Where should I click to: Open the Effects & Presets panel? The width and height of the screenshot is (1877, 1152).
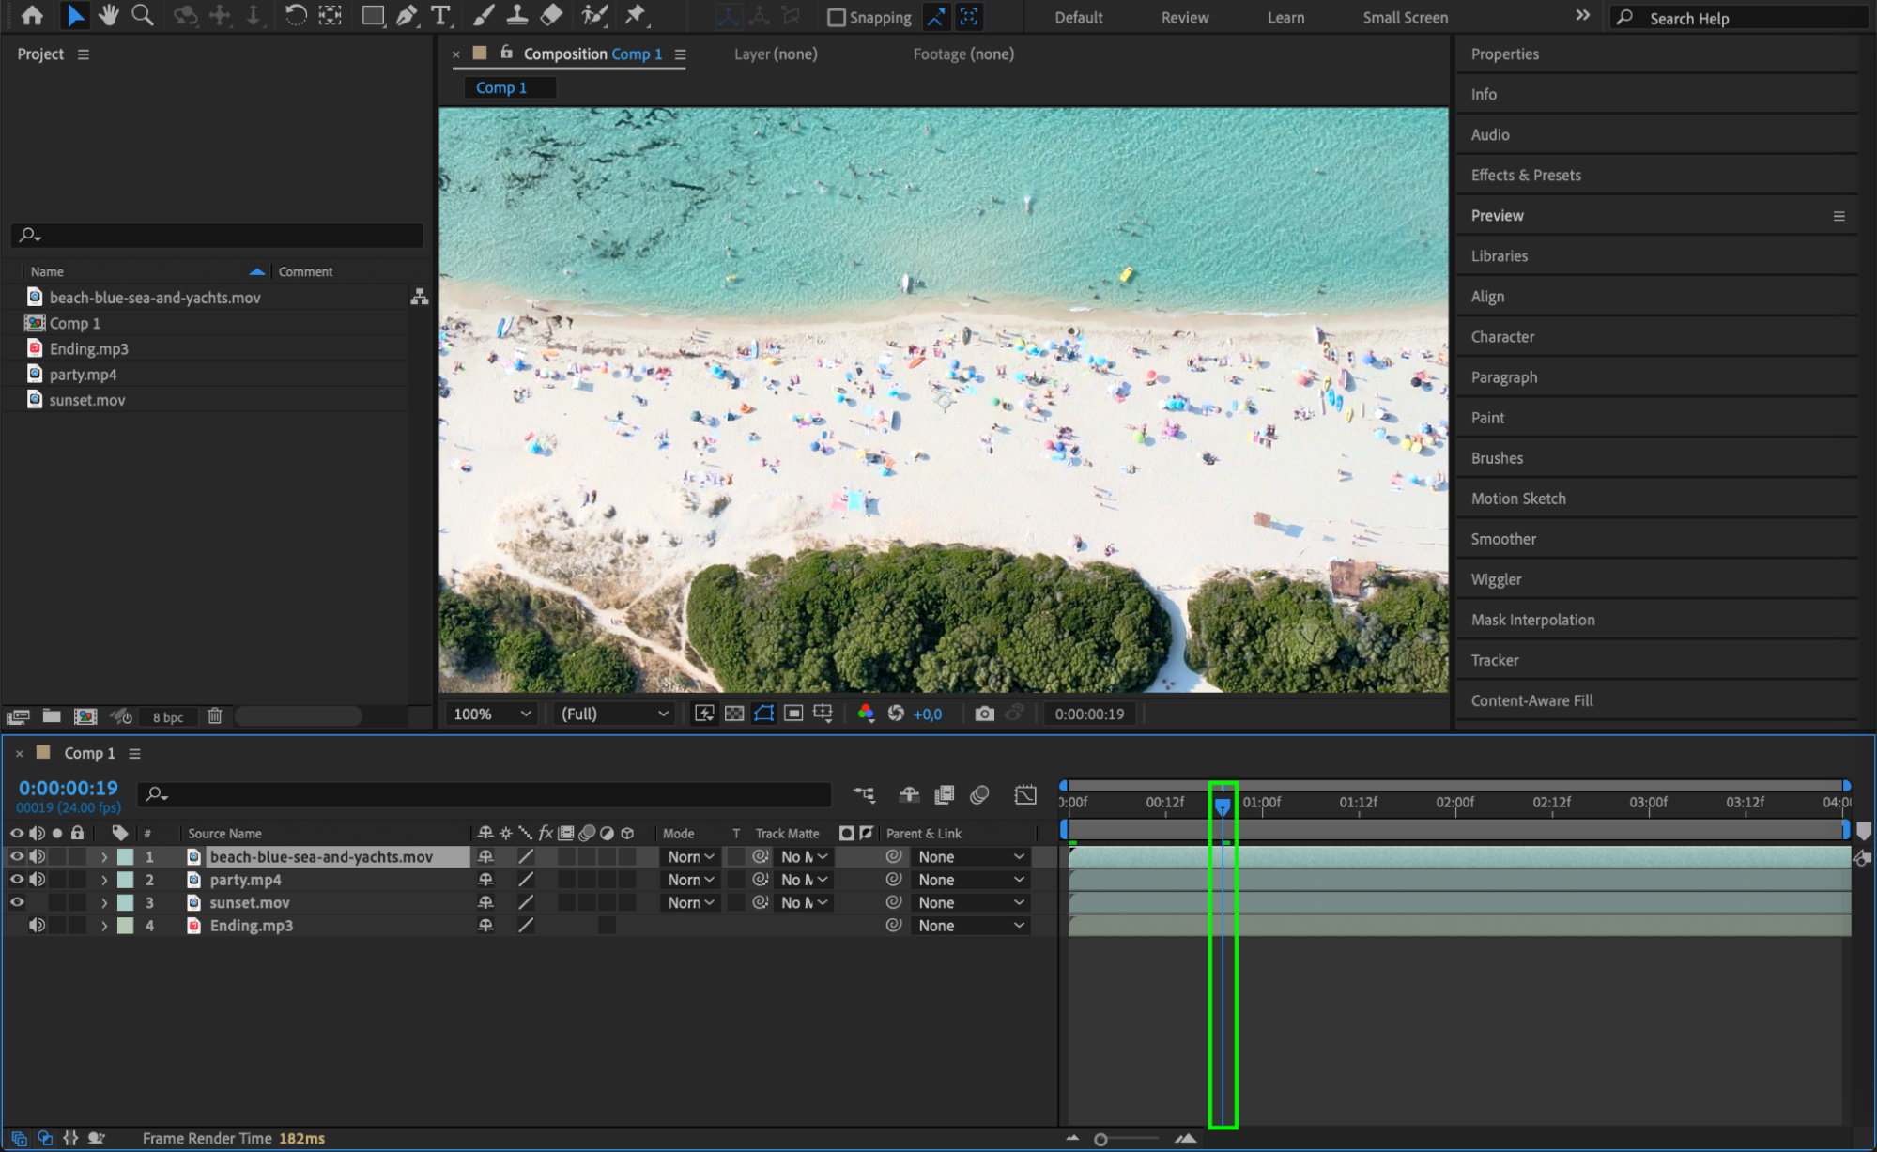(1525, 175)
